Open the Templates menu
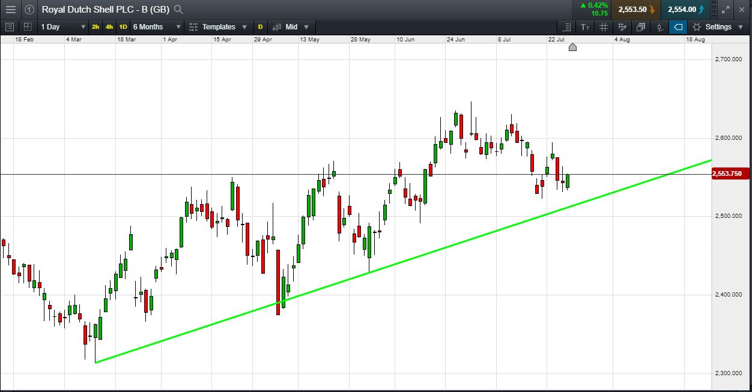The height and width of the screenshot is (392, 752). point(218,27)
